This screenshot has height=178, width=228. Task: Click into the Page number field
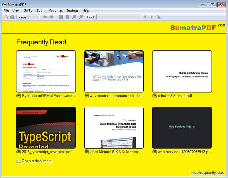[x=34, y=17]
